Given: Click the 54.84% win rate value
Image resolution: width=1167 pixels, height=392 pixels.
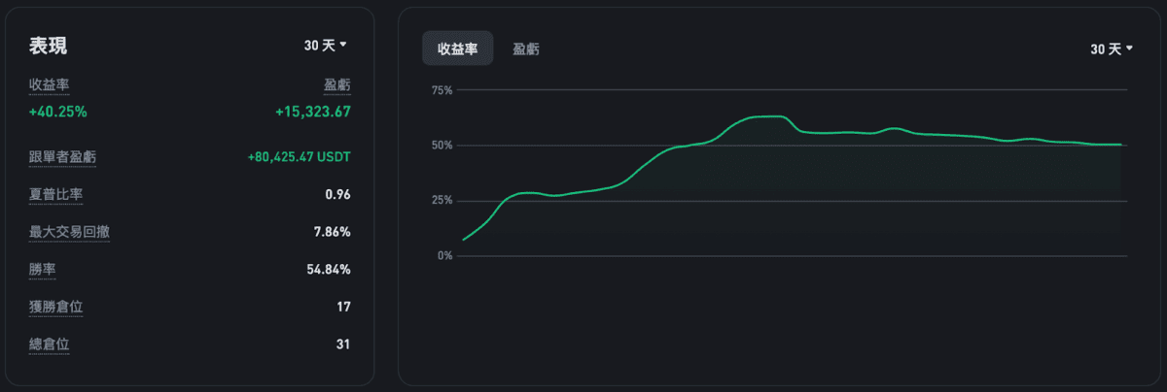Looking at the screenshot, I should click(x=328, y=269).
